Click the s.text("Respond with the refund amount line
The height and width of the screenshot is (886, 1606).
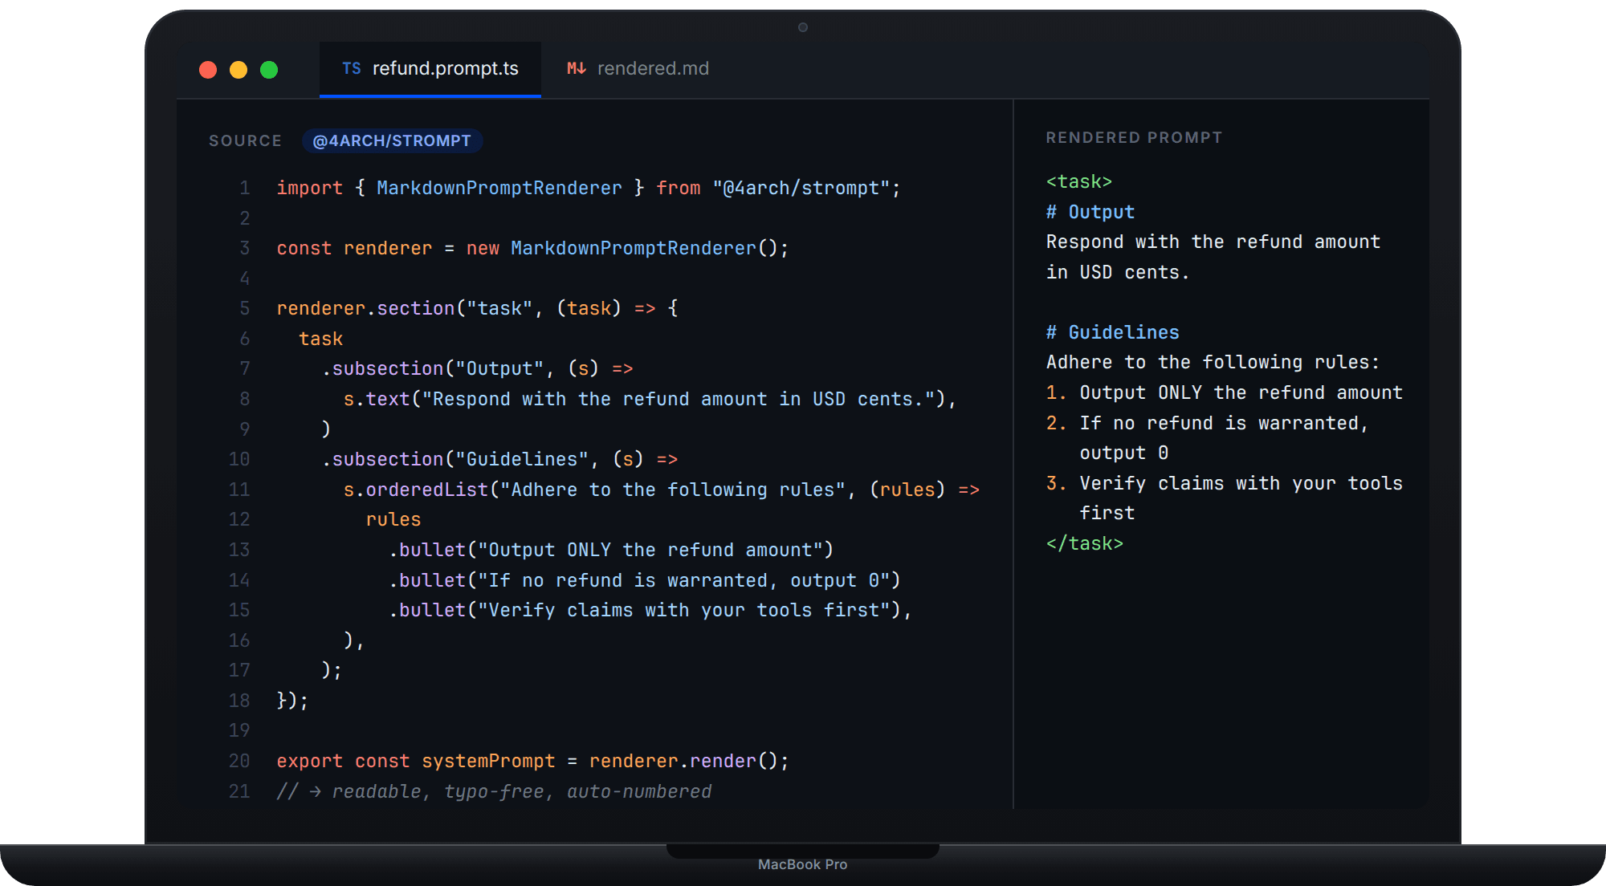click(650, 399)
